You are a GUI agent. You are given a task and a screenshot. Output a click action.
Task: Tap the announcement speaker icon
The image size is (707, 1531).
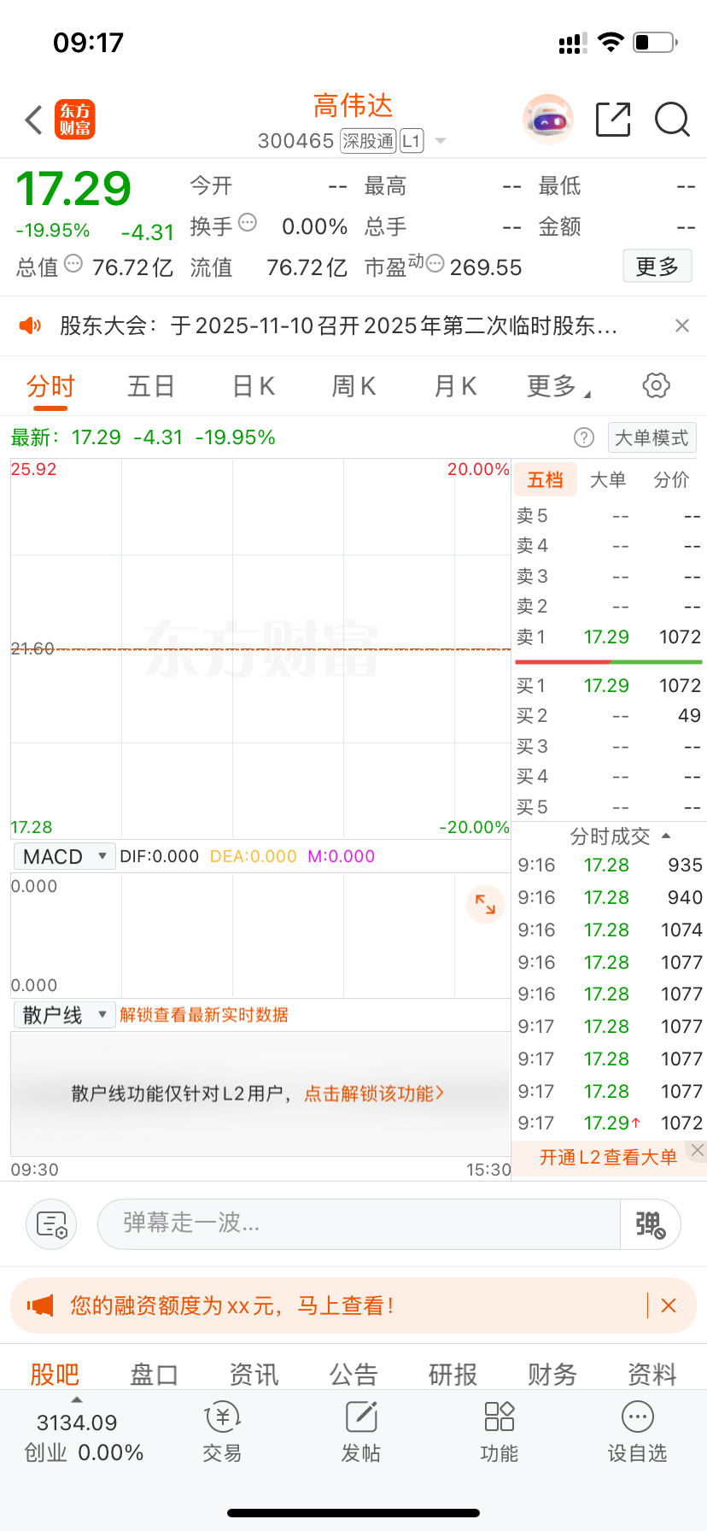coord(30,326)
